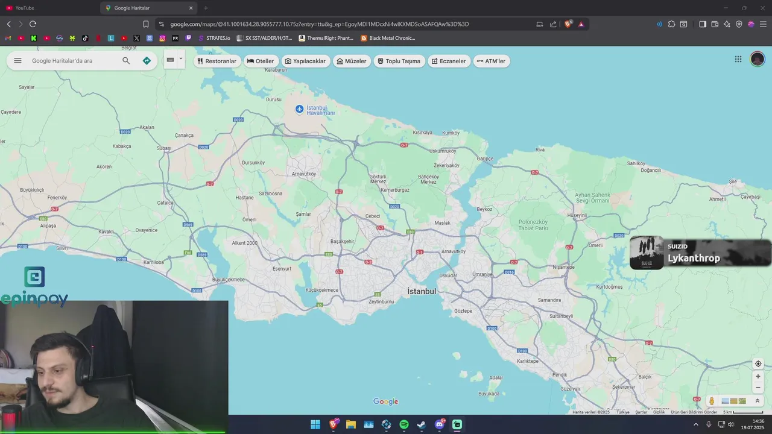Screen dimensions: 772x434
Task: Open the Google Maps hamburger menu
Action: [x=17, y=61]
